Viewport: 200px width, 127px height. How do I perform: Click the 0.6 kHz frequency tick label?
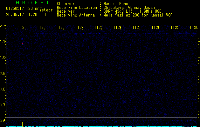point(3,121)
